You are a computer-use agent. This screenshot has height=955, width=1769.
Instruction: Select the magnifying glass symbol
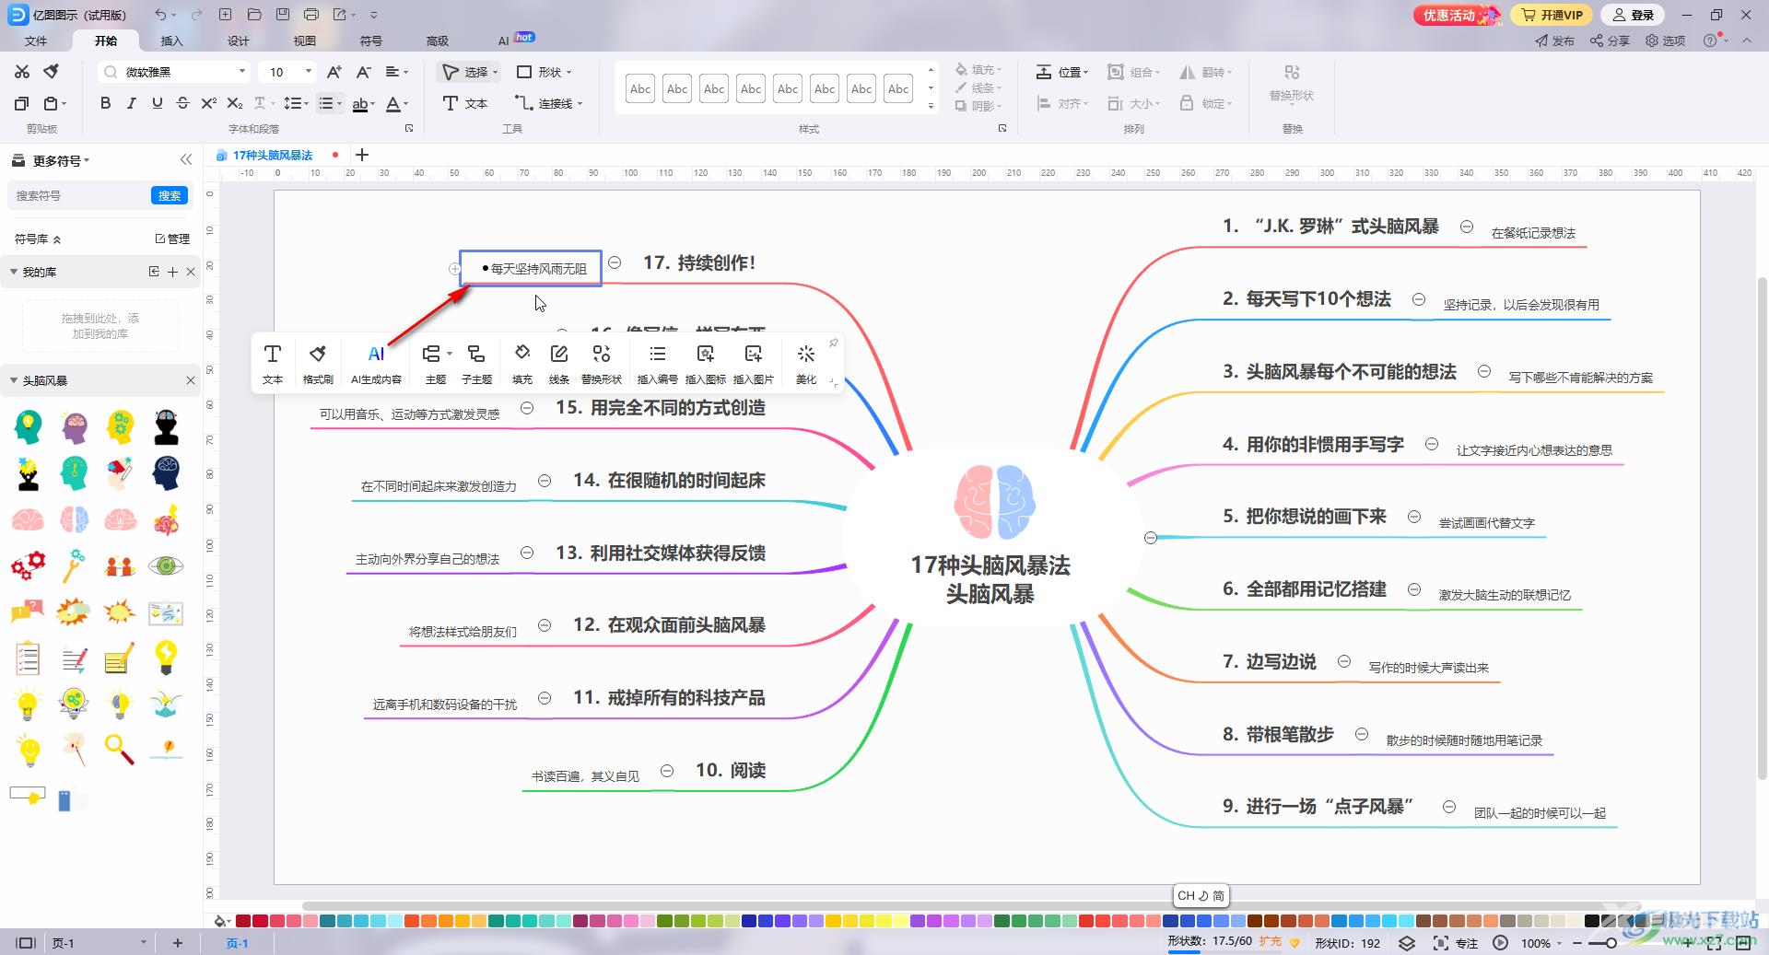point(119,750)
